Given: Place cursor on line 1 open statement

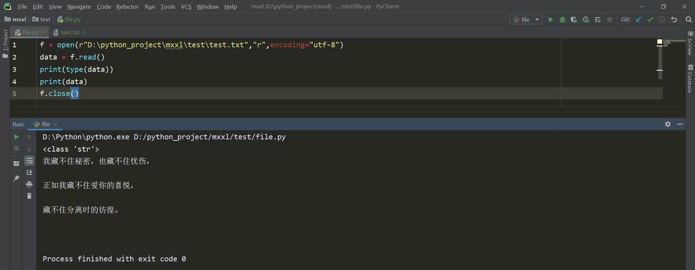Looking at the screenshot, I should [191, 45].
